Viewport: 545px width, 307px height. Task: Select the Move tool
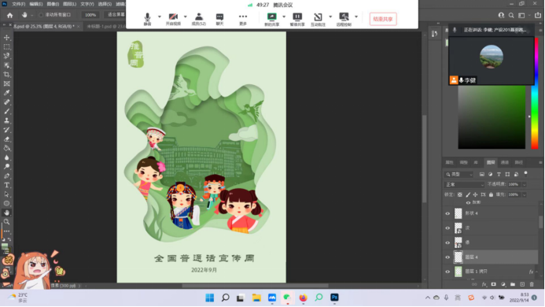[6, 38]
